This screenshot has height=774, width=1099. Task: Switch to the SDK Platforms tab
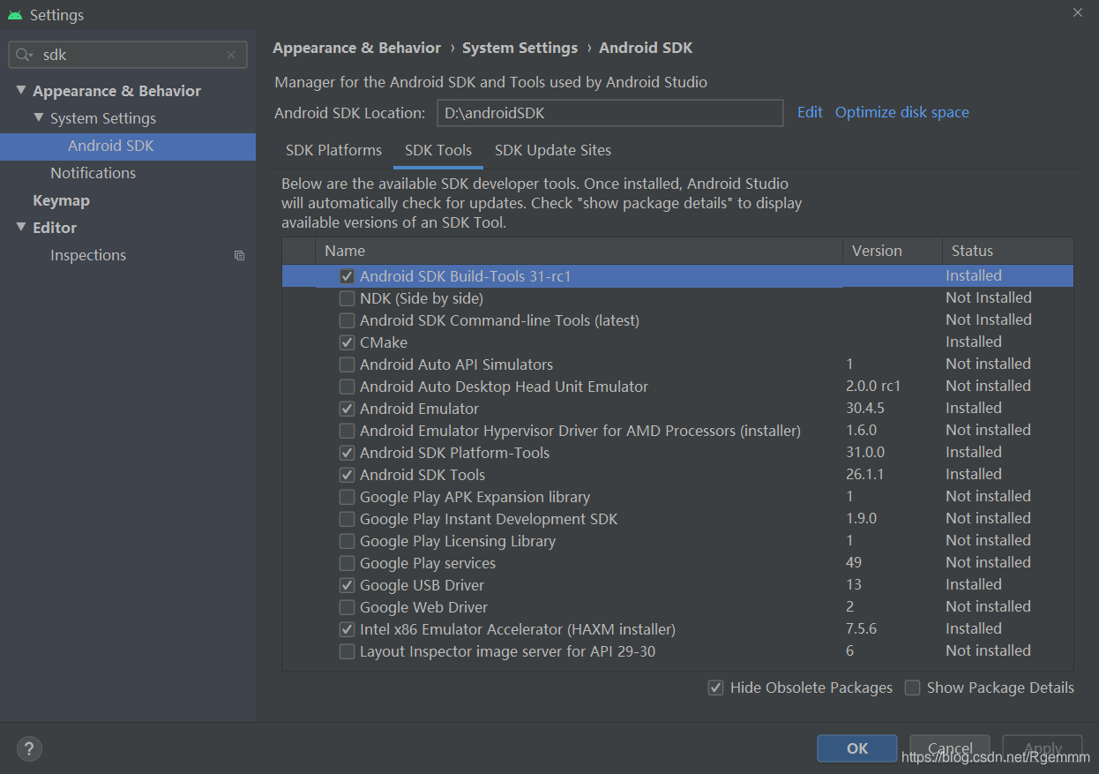[x=334, y=150]
